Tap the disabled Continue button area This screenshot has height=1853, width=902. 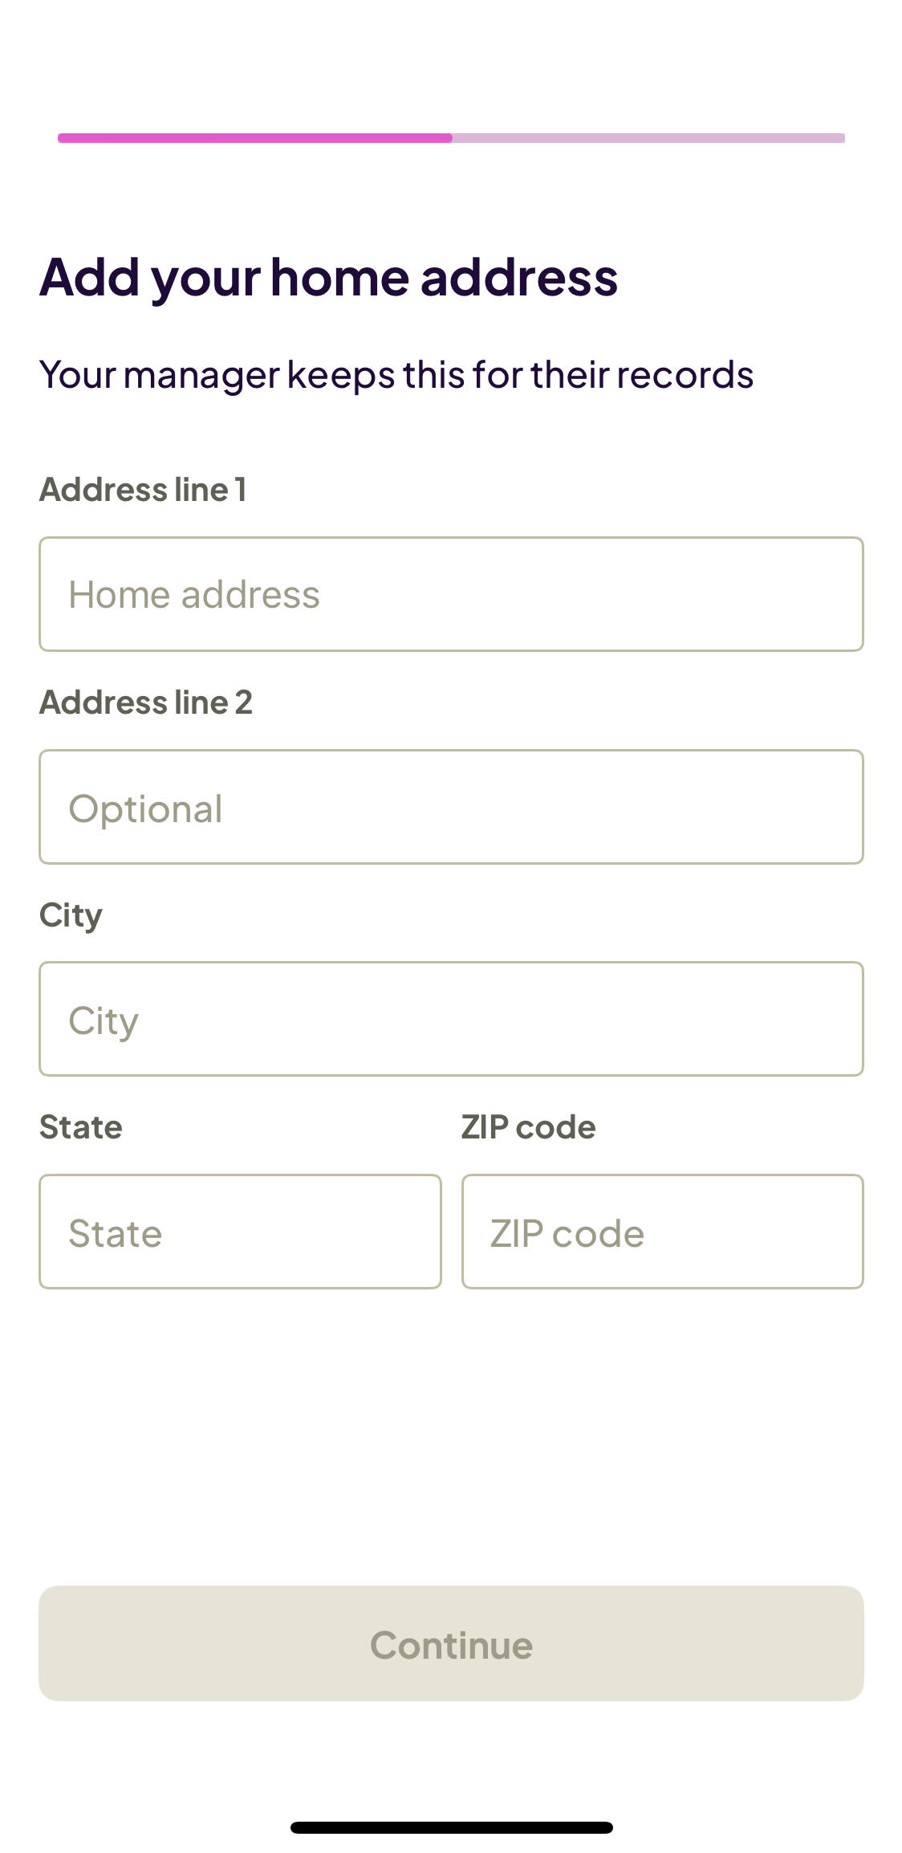(x=451, y=1643)
